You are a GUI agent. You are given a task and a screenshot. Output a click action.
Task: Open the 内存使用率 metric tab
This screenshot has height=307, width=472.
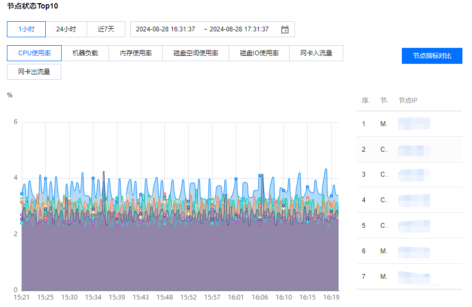coord(136,53)
